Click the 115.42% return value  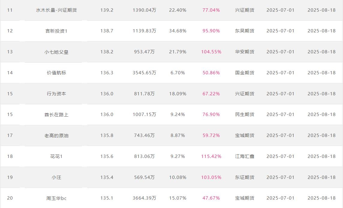(211, 156)
